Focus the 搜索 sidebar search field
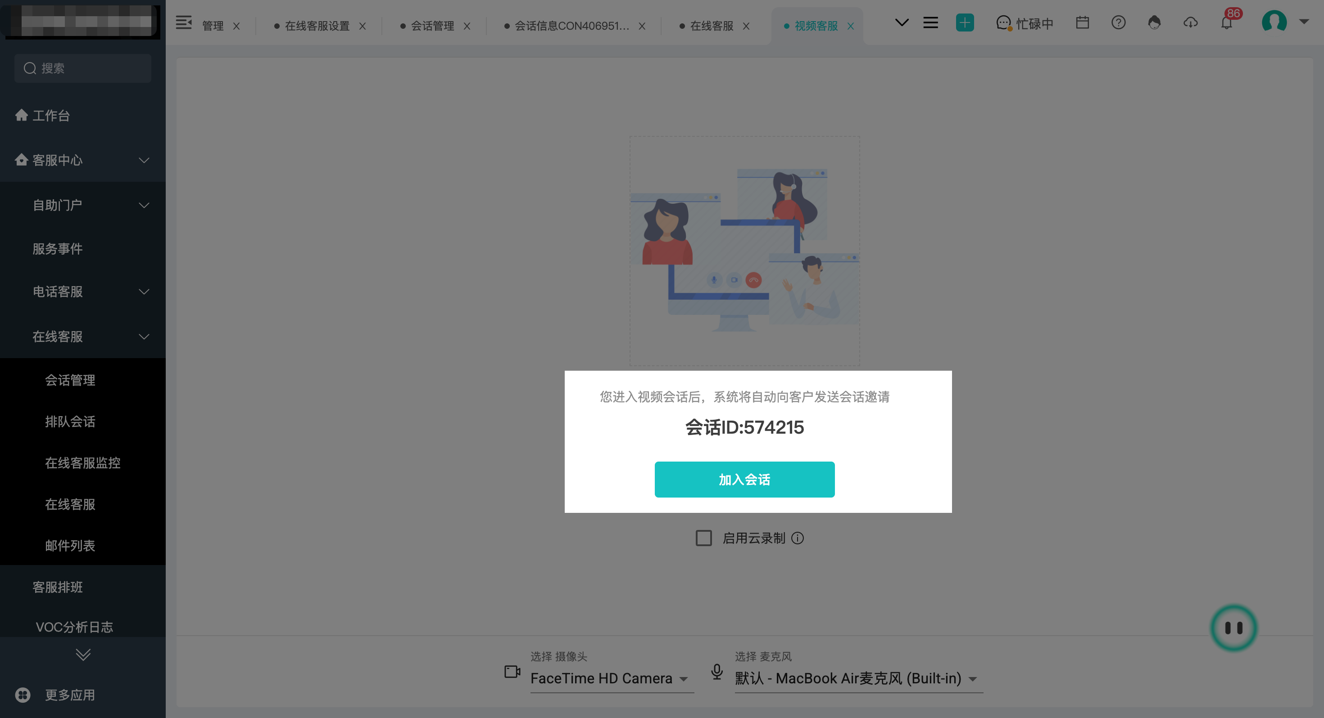This screenshot has width=1324, height=718. (83, 68)
